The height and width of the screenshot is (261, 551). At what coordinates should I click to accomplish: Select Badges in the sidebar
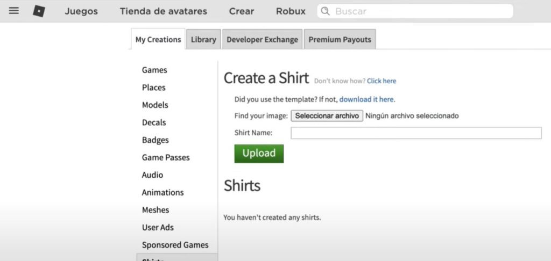(x=156, y=140)
